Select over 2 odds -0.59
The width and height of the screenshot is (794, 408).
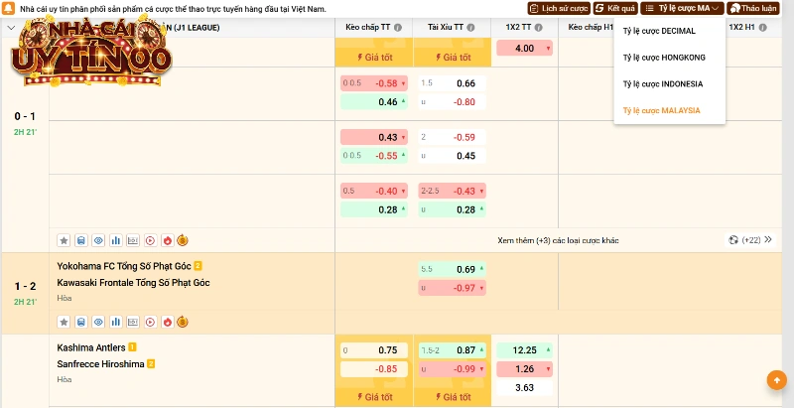(453, 137)
